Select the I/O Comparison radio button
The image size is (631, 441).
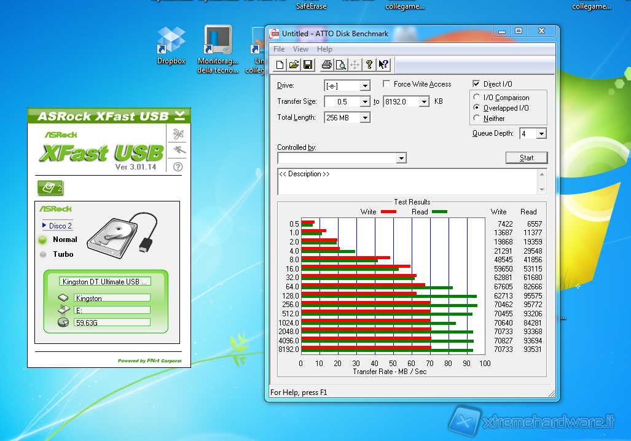point(477,98)
